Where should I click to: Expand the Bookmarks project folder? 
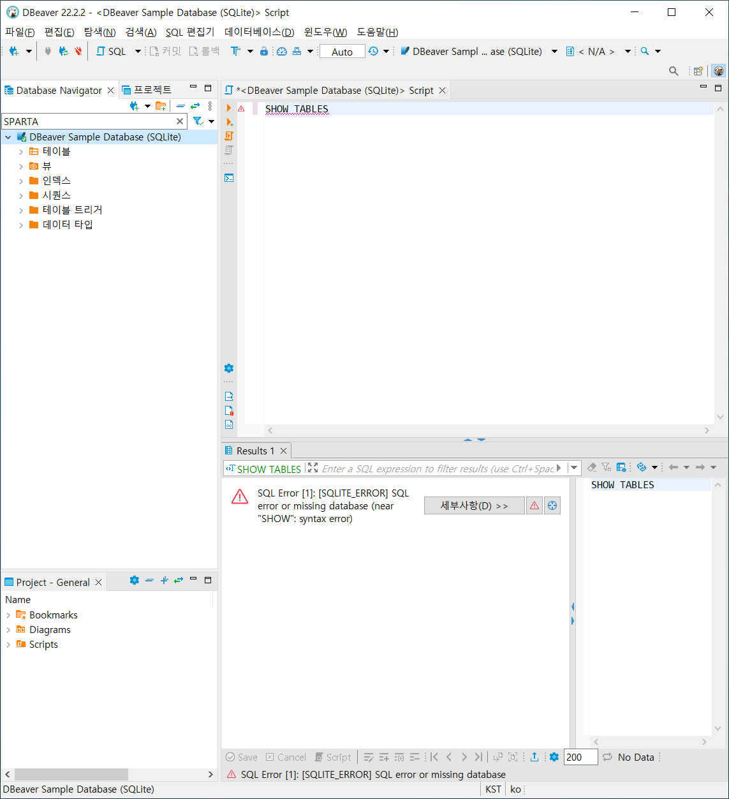(x=8, y=615)
